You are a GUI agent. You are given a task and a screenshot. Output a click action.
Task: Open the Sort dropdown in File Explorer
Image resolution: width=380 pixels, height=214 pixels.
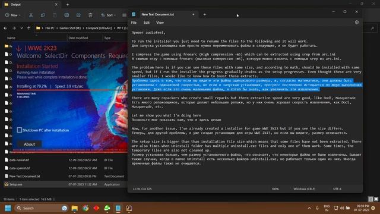[108, 15]
